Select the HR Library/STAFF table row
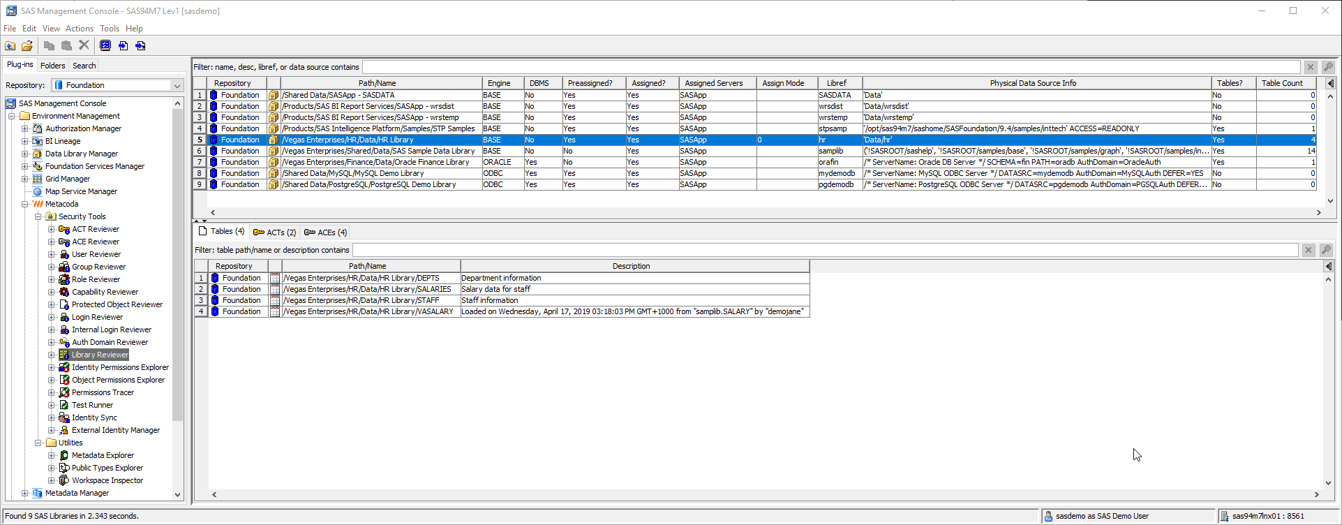1342x525 pixels. 502,300
